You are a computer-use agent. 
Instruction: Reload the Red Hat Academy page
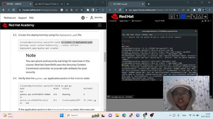[x=13, y=10]
